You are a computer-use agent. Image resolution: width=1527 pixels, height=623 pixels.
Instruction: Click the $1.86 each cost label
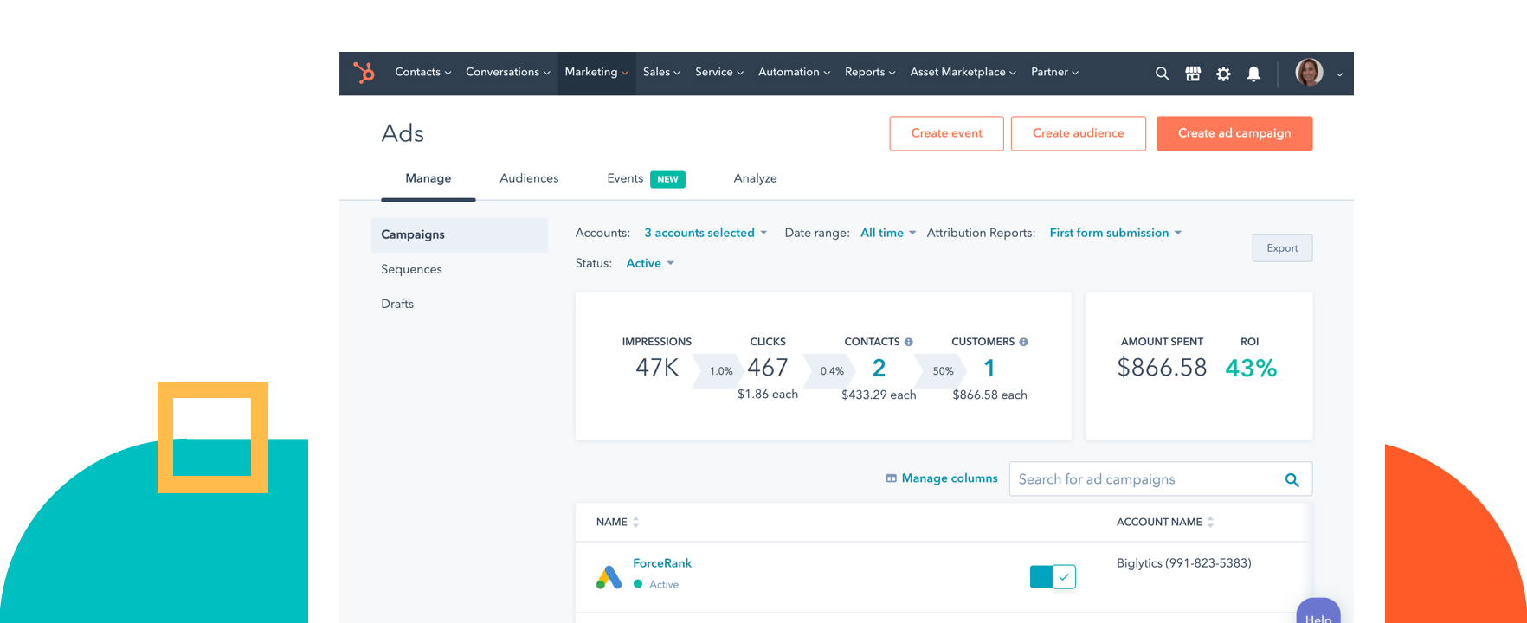(768, 395)
